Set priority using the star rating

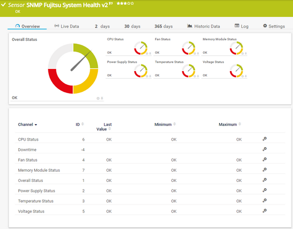[125, 4]
